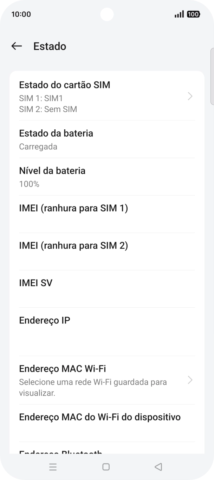Screen dimensions: 214x480
Task: Tap the back arrow beside Estado
Action: pos(16,46)
